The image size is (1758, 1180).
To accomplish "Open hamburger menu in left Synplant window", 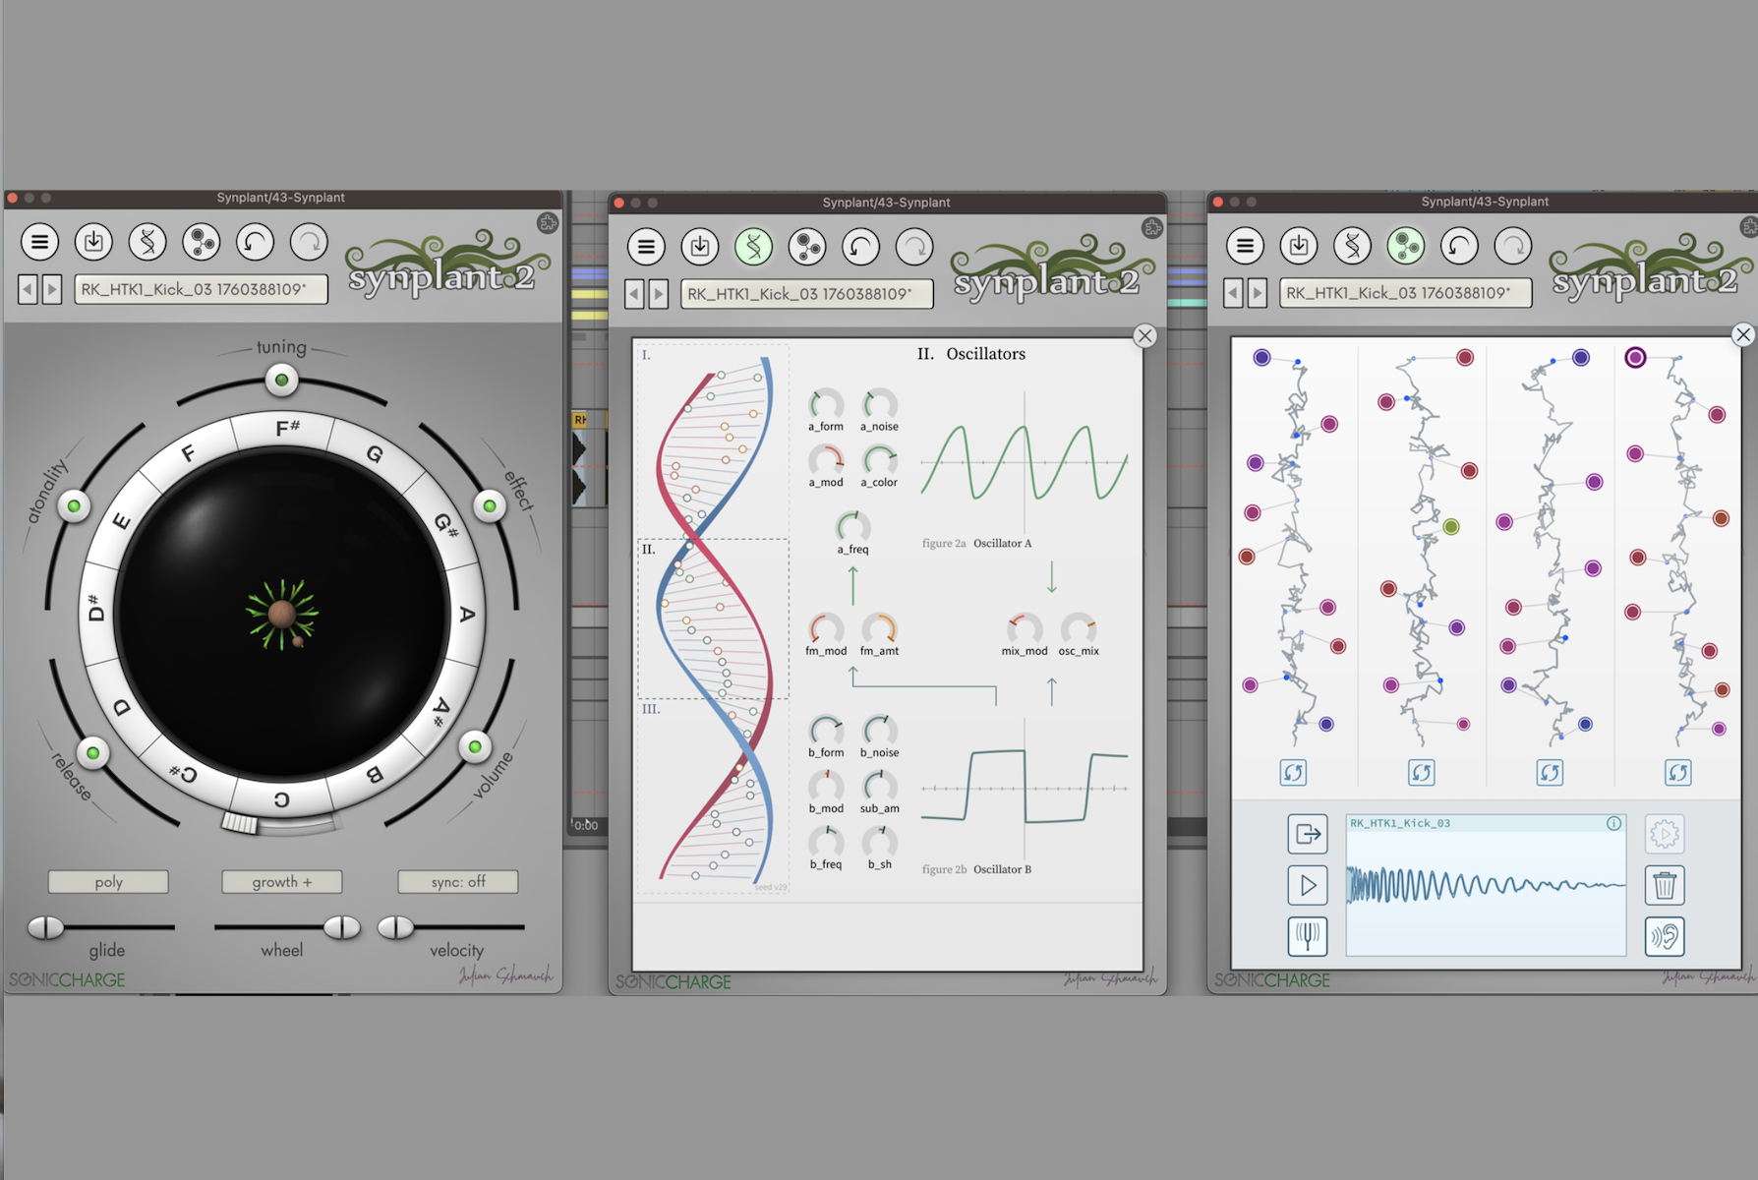I will 39,242.
